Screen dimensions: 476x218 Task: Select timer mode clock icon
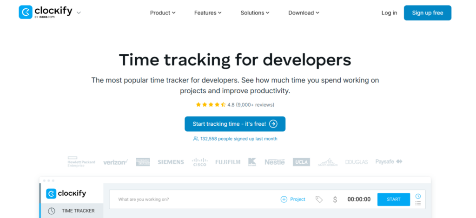point(418,196)
